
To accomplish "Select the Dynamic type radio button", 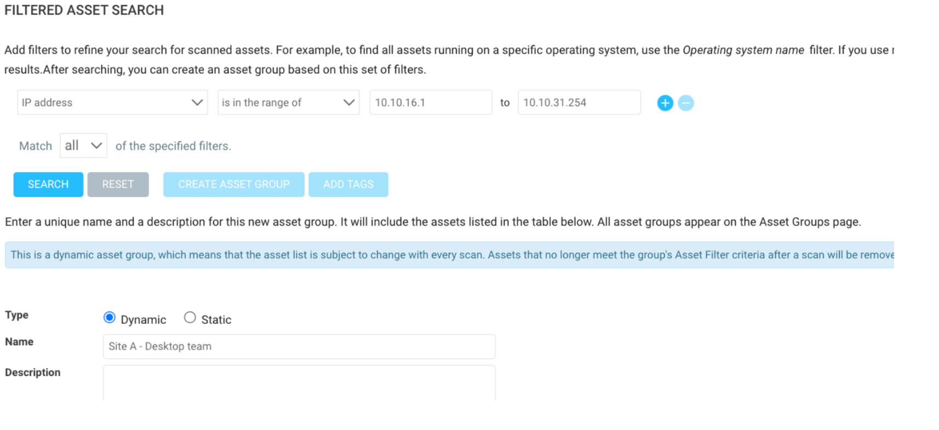I will click(110, 318).
